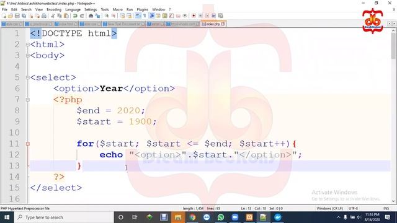Open the Search menu
This screenshot has width=397, height=223.
pos(26,9)
